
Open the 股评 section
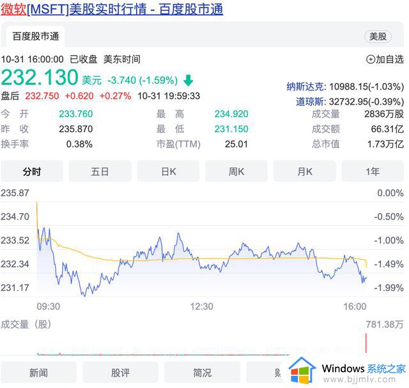tap(120, 373)
